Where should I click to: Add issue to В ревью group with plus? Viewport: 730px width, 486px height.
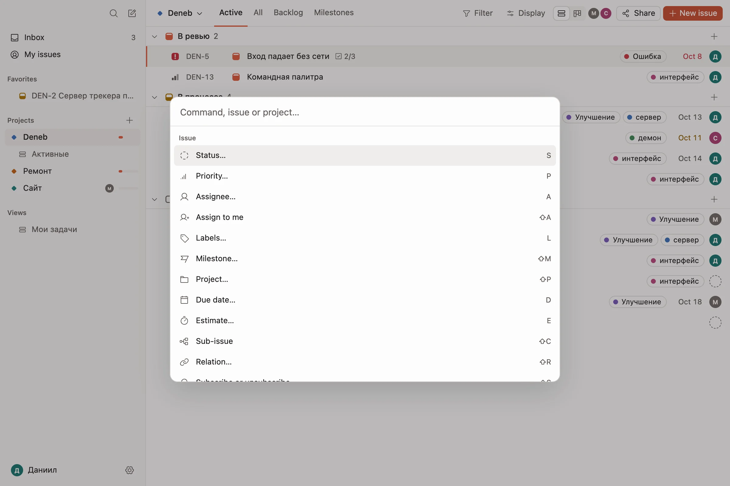(x=714, y=36)
